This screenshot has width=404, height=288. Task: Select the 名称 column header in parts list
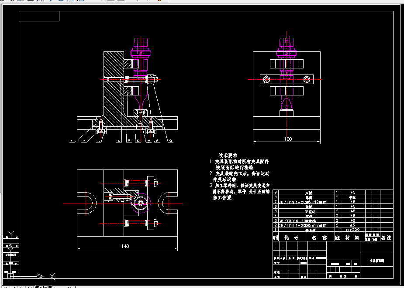click(x=319, y=238)
